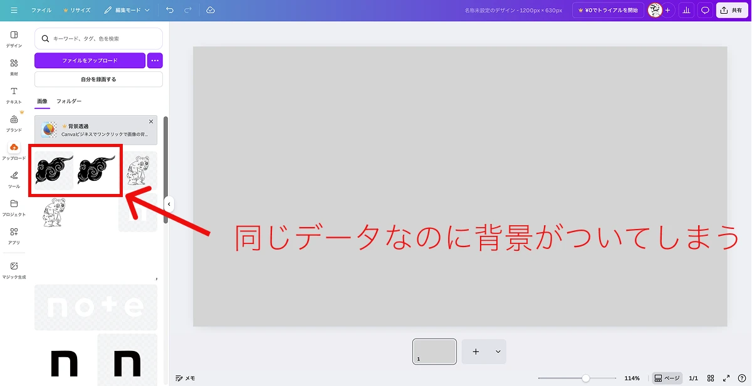The image size is (752, 386).
Task: Toggle fullscreen presentation mode
Action: (x=726, y=378)
